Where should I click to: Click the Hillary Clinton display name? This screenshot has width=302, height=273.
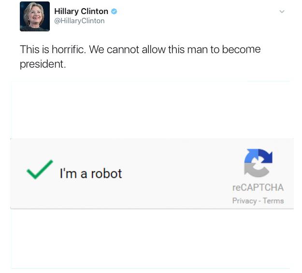[x=81, y=11]
